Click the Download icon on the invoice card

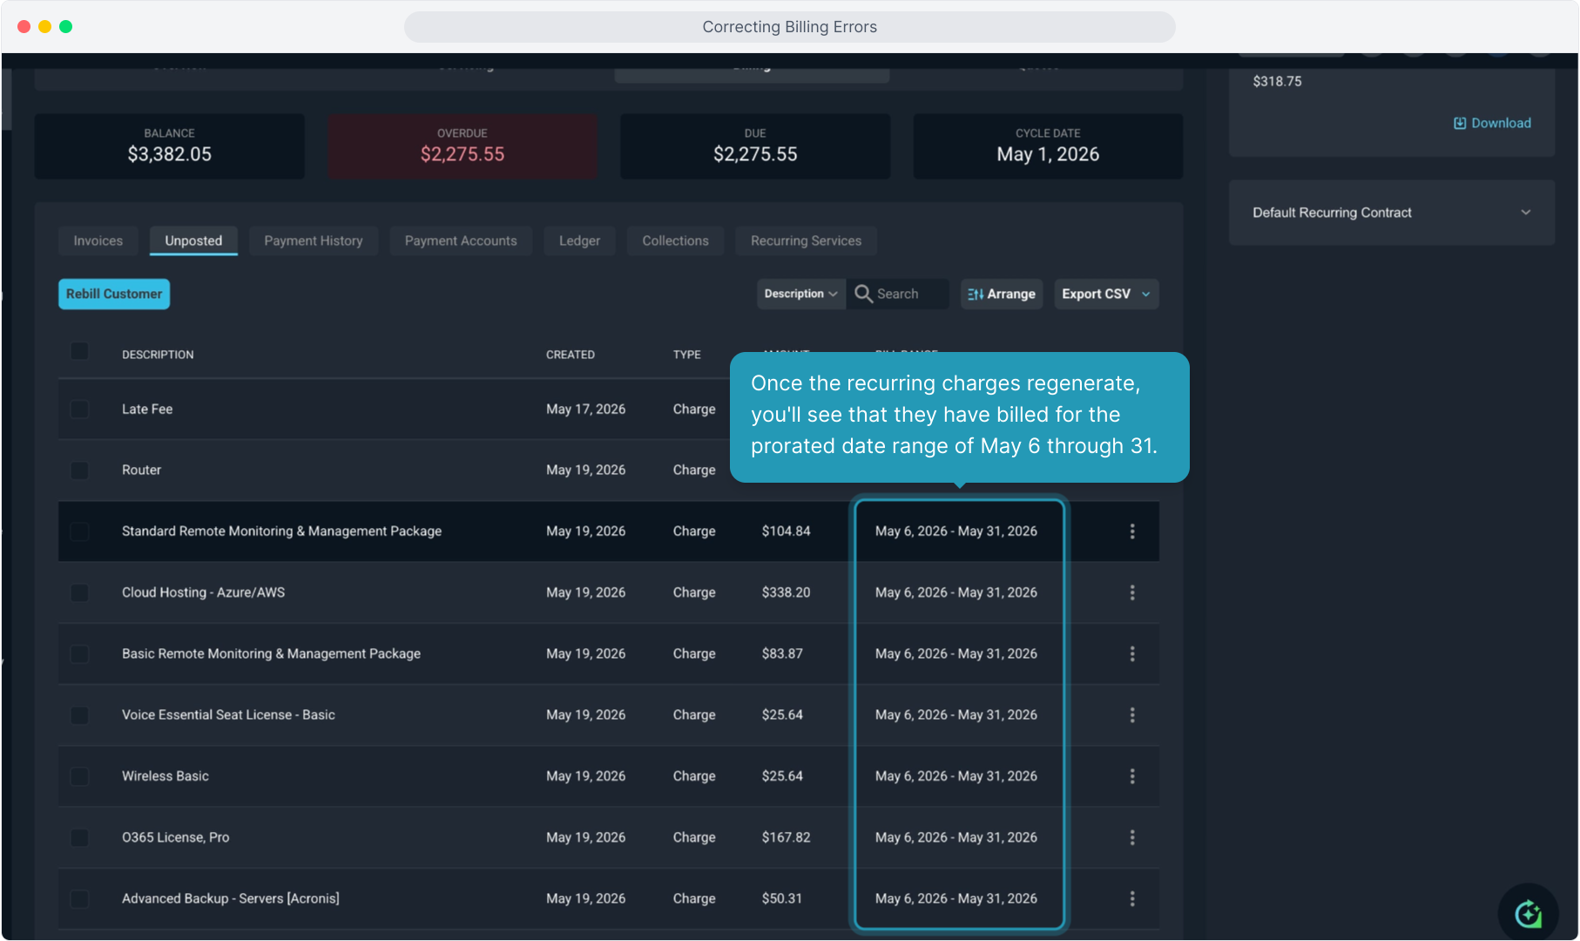[x=1460, y=124]
